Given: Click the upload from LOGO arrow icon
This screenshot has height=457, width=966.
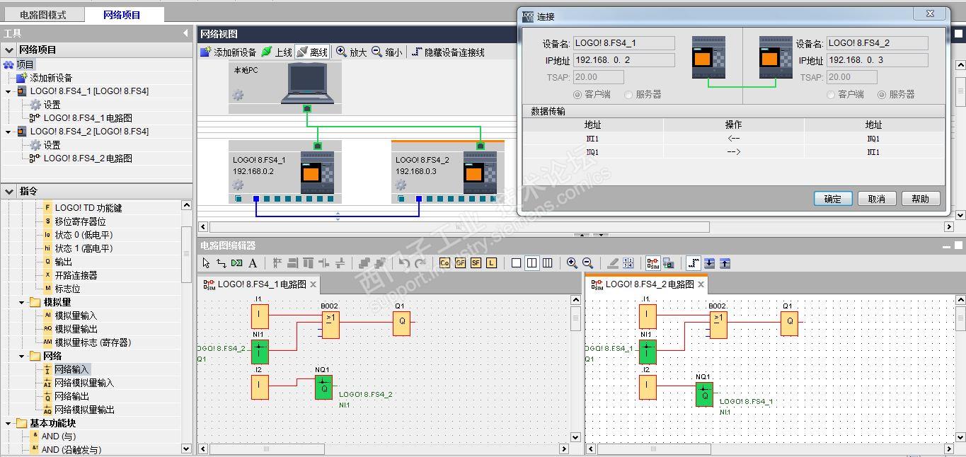Looking at the screenshot, I should 725,263.
